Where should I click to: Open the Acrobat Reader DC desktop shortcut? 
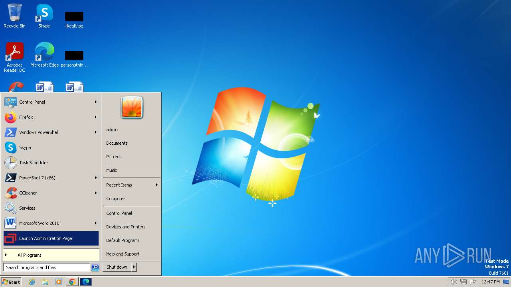pos(14,57)
